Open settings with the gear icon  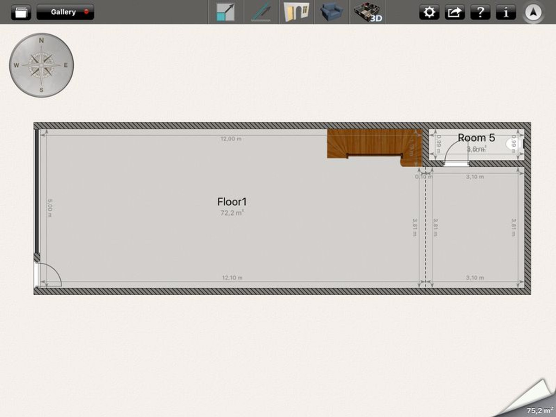pos(430,13)
